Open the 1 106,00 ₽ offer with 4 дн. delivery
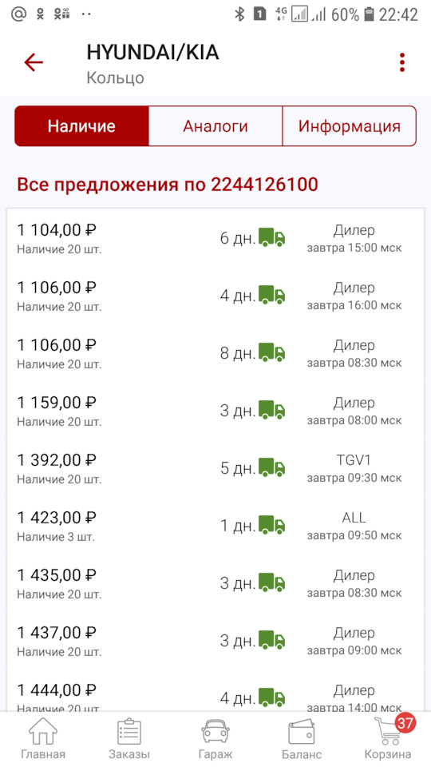The width and height of the screenshot is (431, 767). point(215,296)
